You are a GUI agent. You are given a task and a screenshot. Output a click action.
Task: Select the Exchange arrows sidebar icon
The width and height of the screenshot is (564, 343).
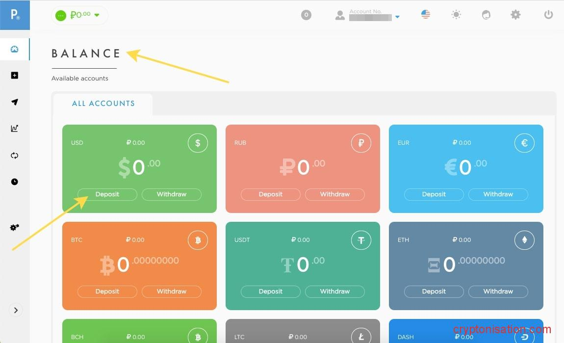click(x=15, y=156)
